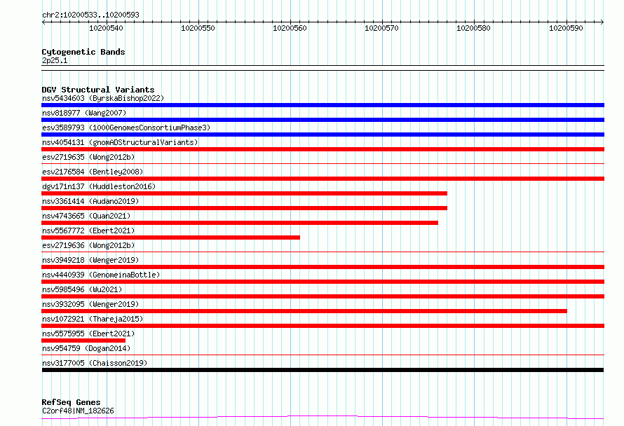Select nsv3949218 (Wenger2019) label
This screenshot has height=426, width=624.
coord(90,260)
